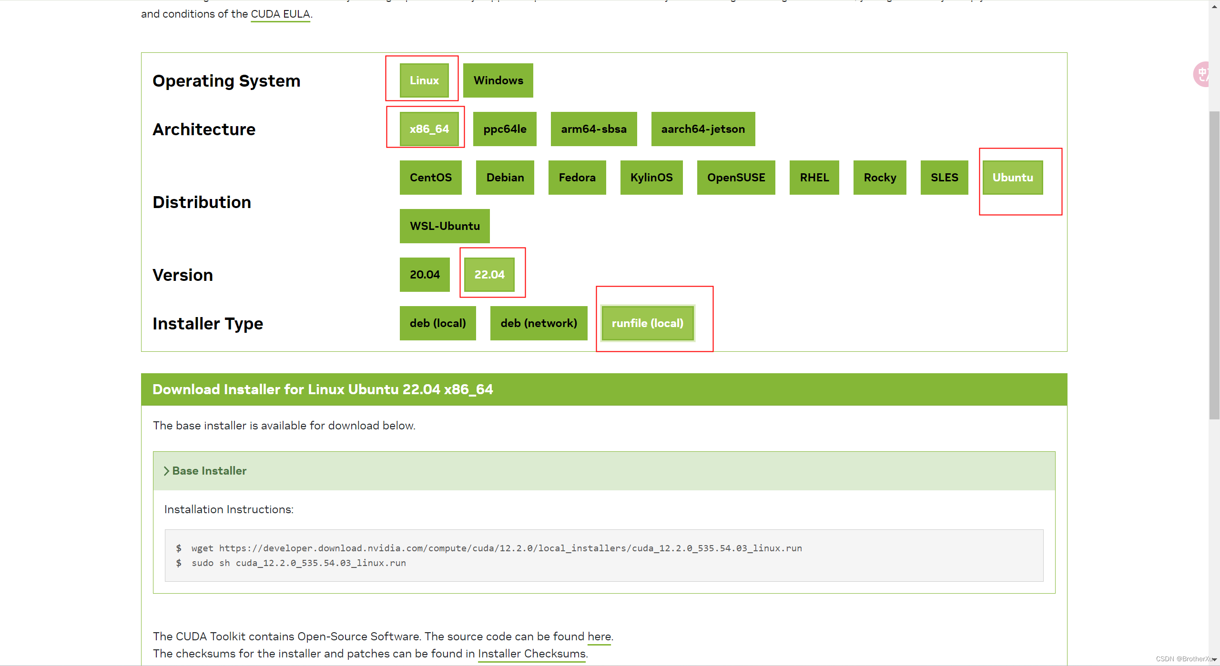1220x666 pixels.
Task: Expand the Base Installer chevron
Action: pyautogui.click(x=166, y=471)
